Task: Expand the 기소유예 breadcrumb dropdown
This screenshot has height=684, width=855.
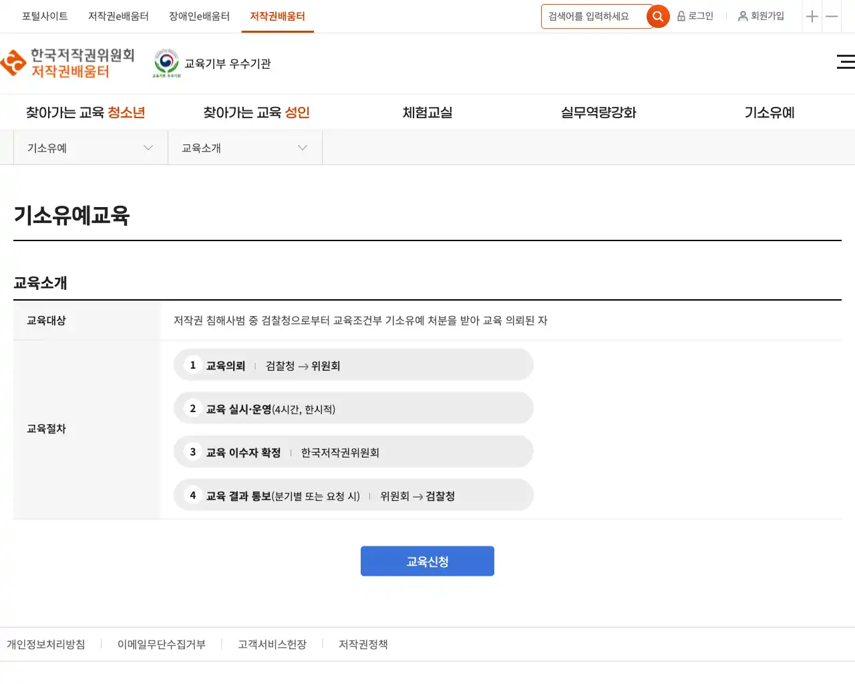Action: pos(90,148)
